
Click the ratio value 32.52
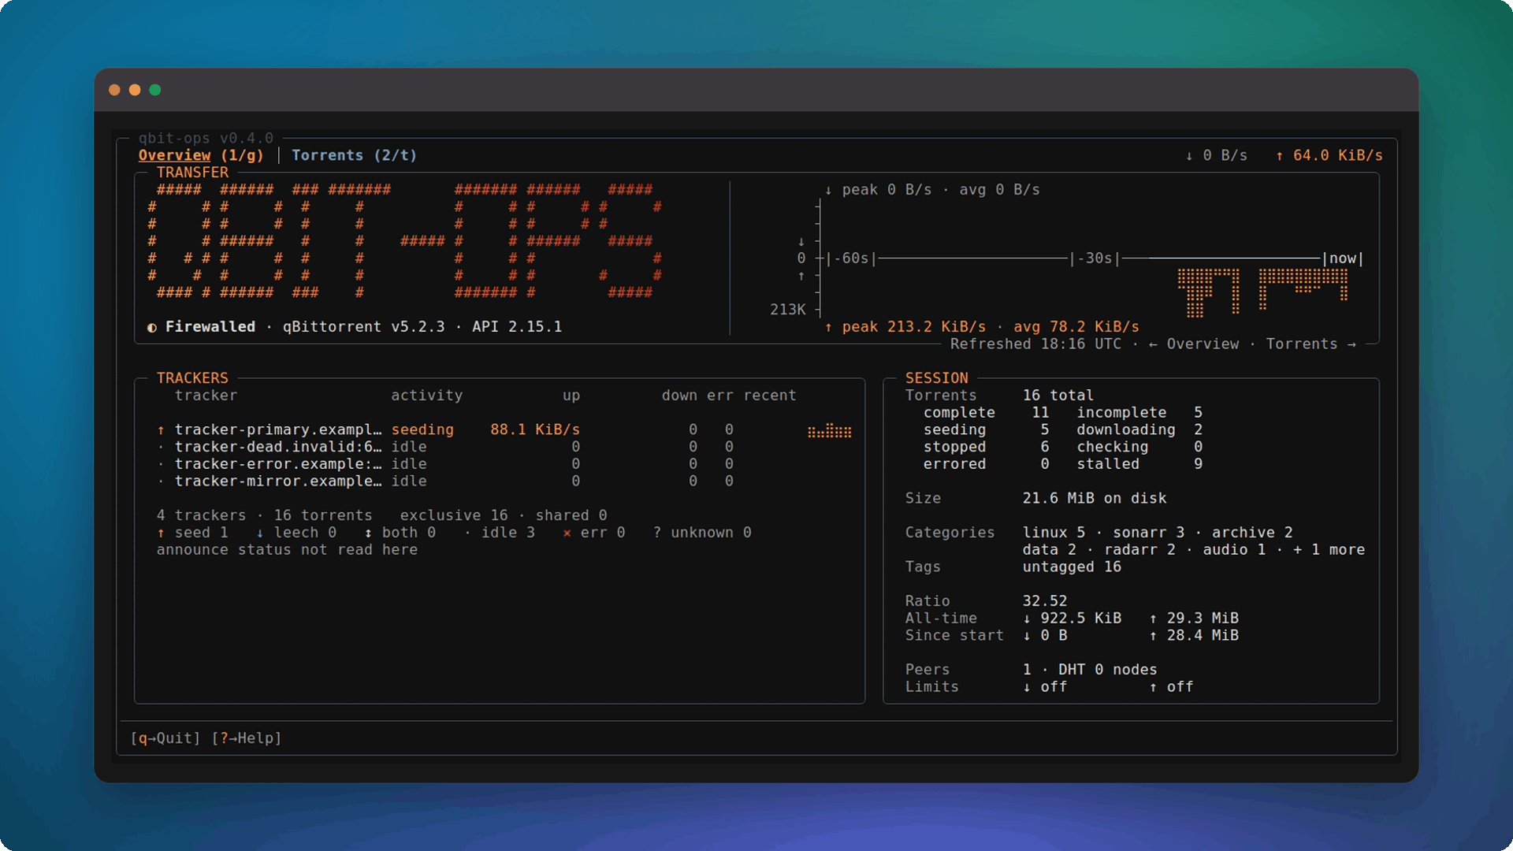(x=1045, y=601)
